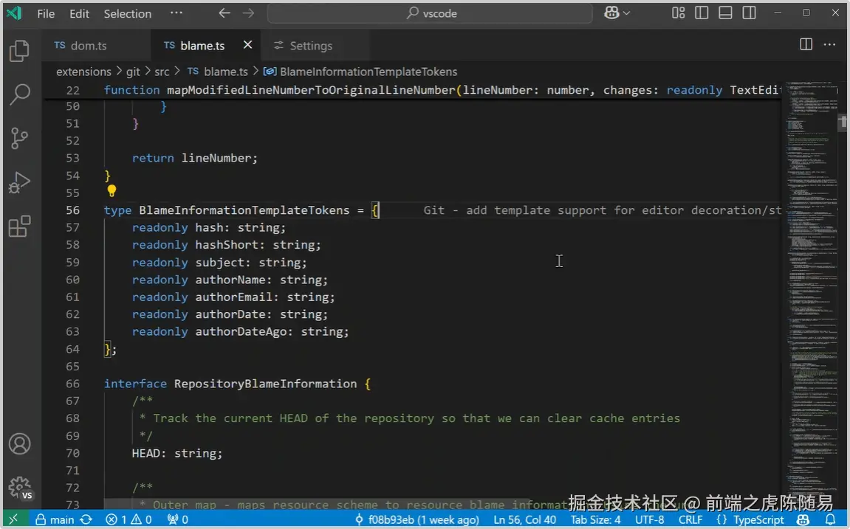Click the vertical scrollbar thumb
Image resolution: width=850 pixels, height=529 pixels.
click(843, 122)
